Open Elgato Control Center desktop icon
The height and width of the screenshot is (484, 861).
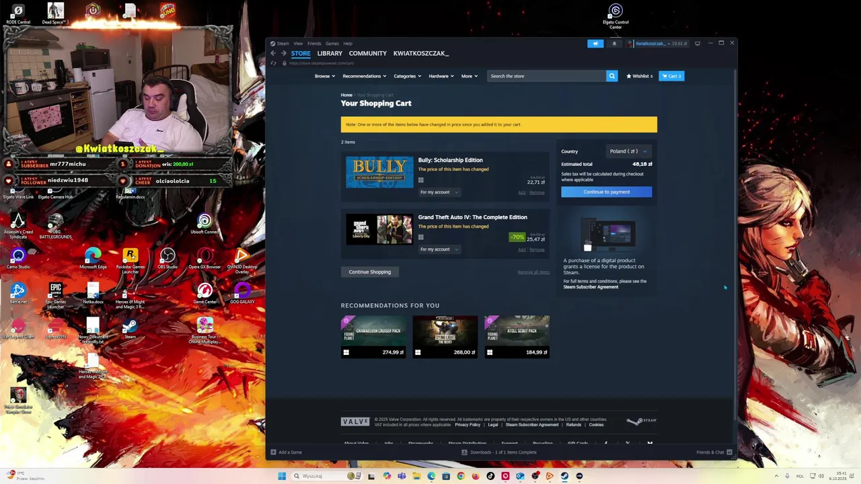click(x=615, y=16)
